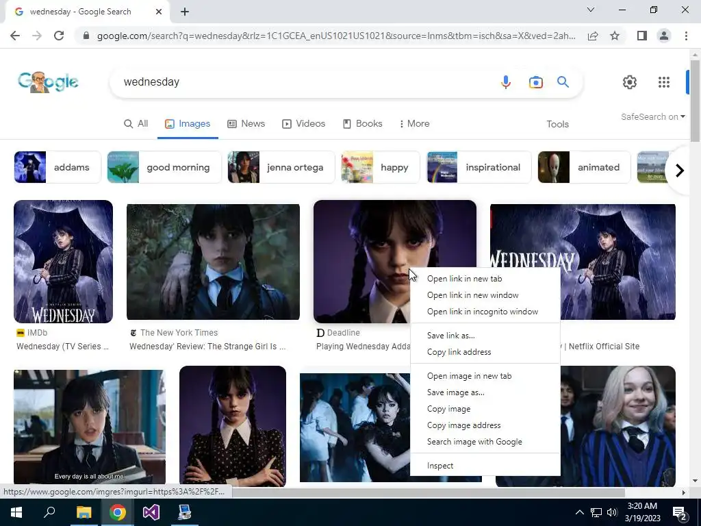The height and width of the screenshot is (526, 701).
Task: Open the Chrome three-dot menu
Action: pyautogui.click(x=686, y=36)
